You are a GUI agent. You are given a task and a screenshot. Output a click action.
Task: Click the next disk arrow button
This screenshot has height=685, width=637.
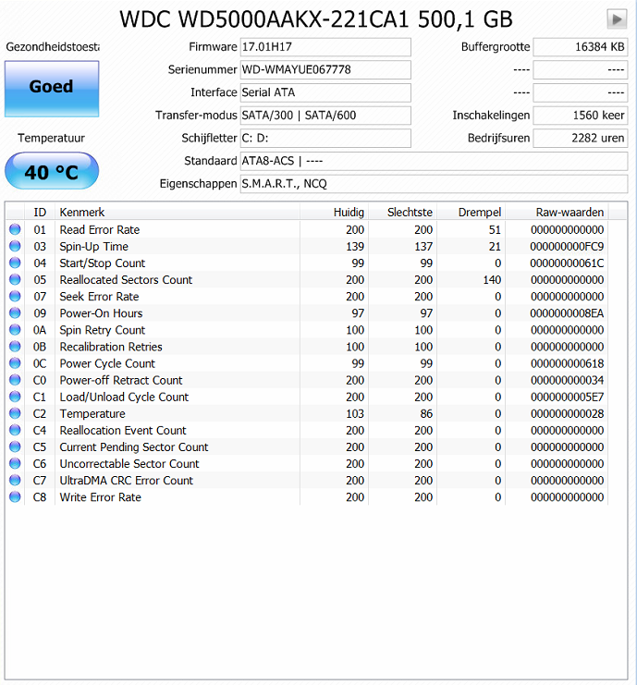tap(617, 19)
